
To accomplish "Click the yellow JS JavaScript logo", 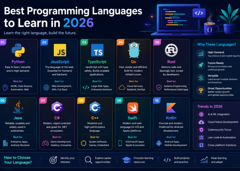I will (x=60, y=50).
